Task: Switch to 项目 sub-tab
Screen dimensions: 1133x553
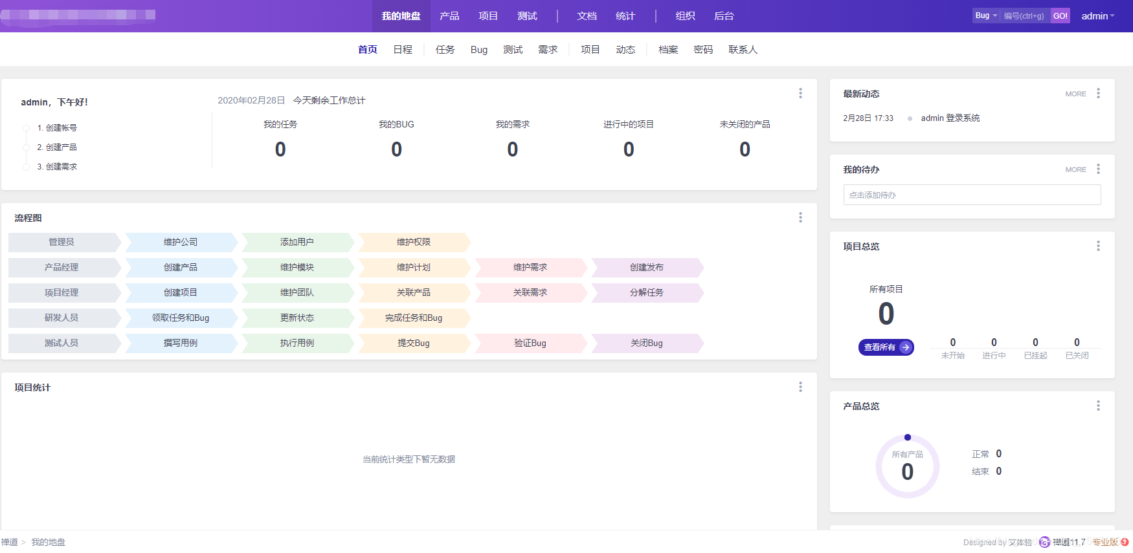Action: pyautogui.click(x=590, y=49)
